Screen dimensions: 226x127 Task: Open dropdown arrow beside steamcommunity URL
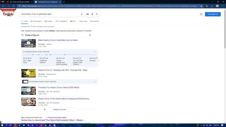(46, 117)
